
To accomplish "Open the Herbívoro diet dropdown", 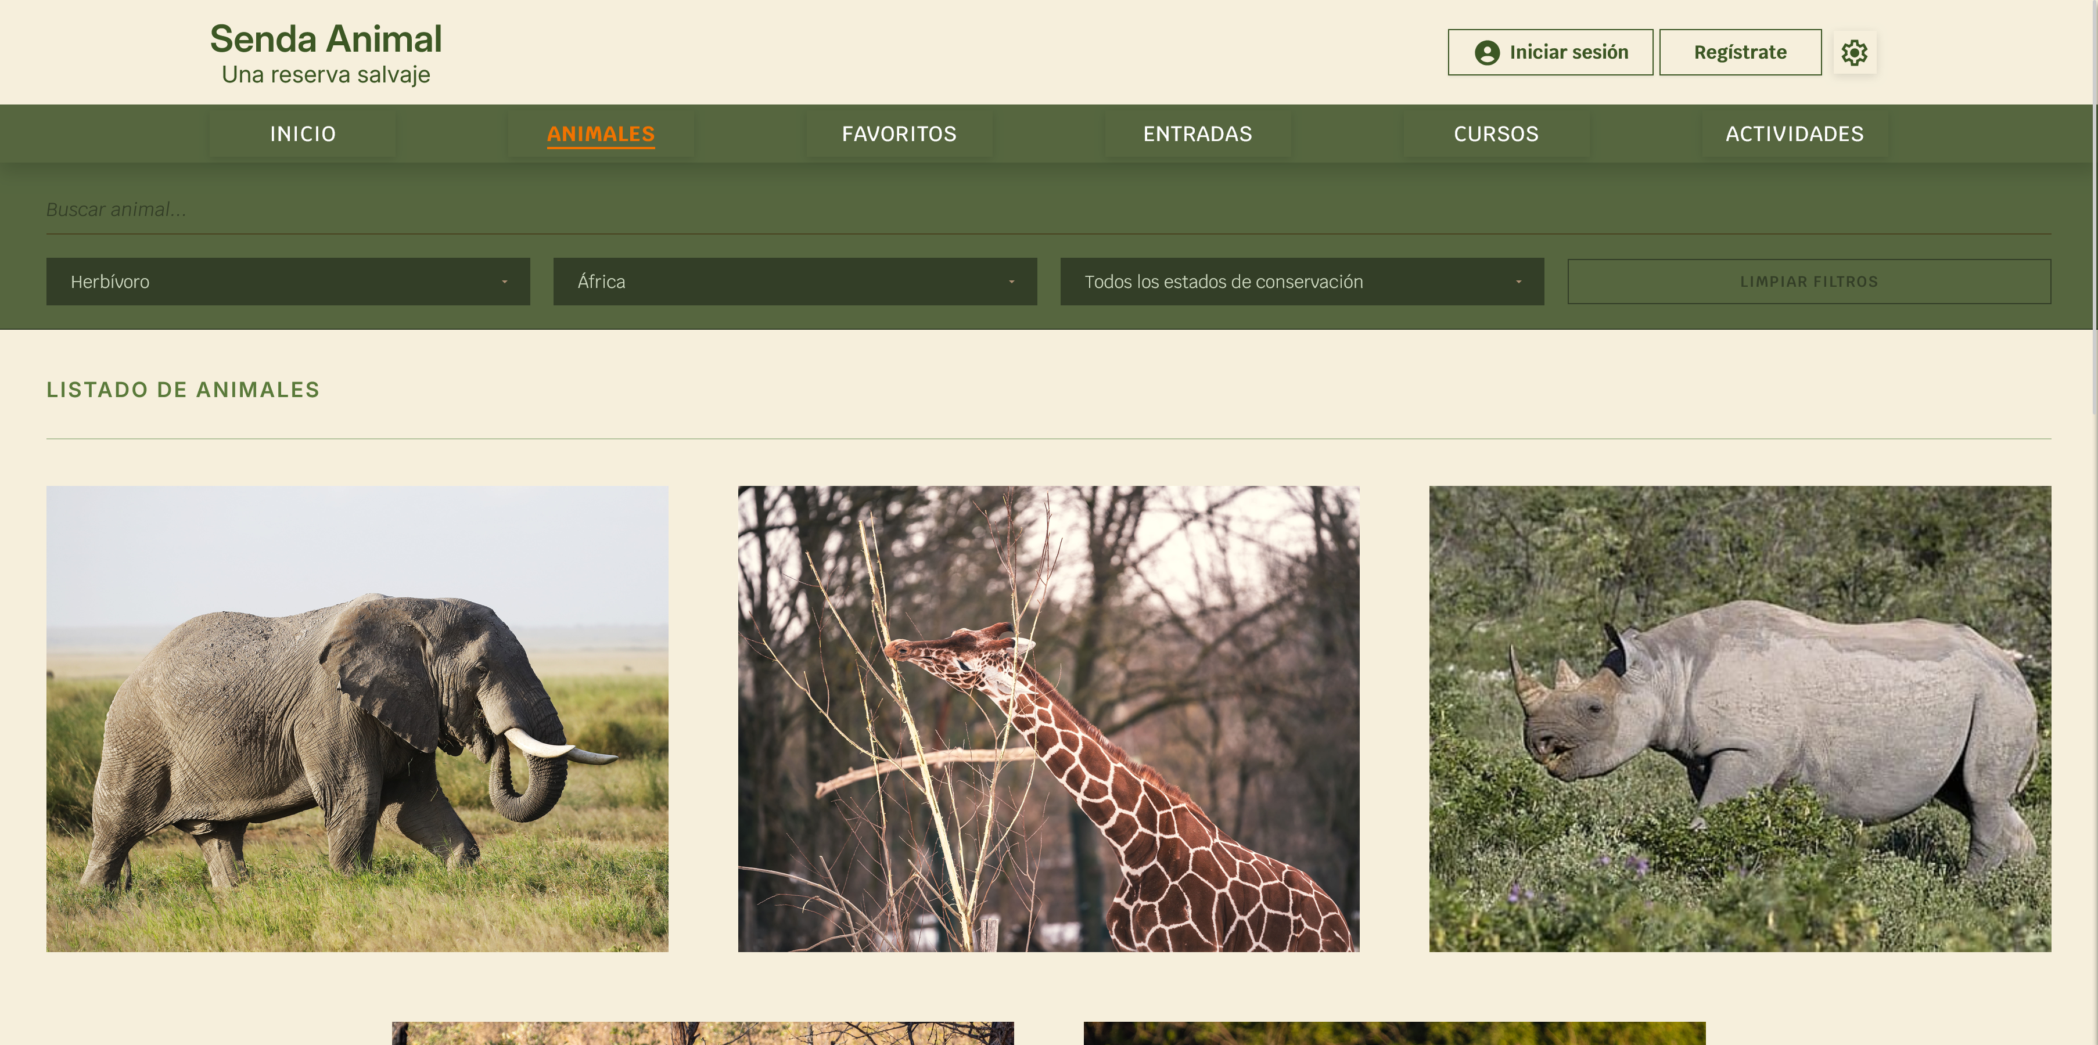I will [x=288, y=282].
